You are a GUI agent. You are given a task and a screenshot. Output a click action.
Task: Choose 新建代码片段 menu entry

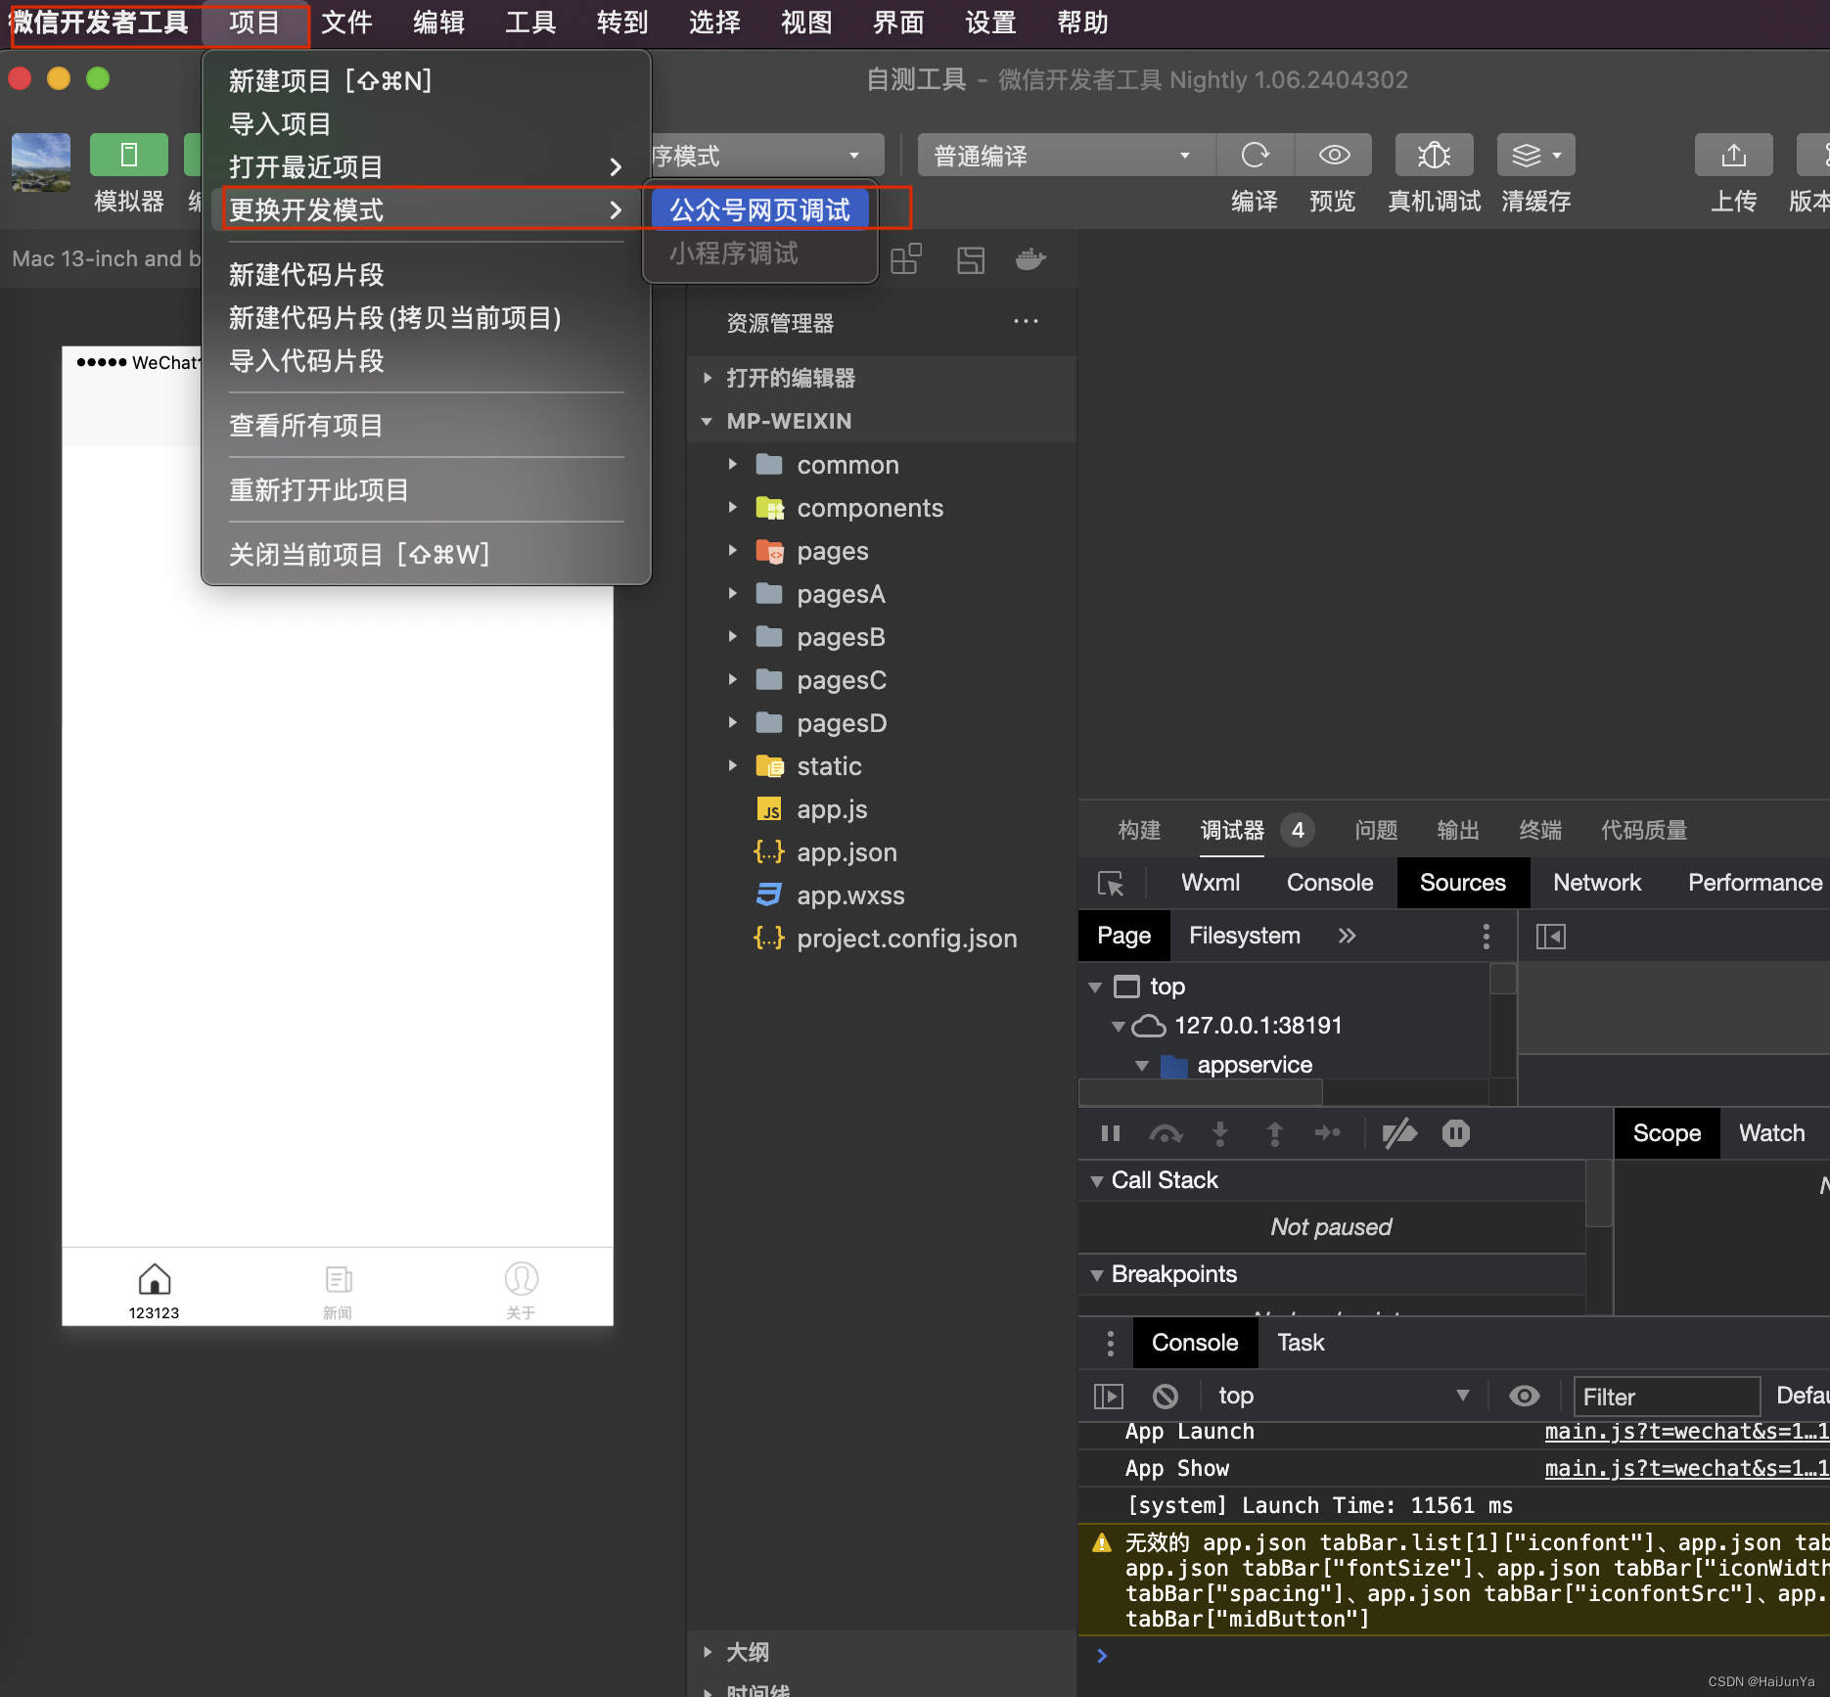coord(306,275)
